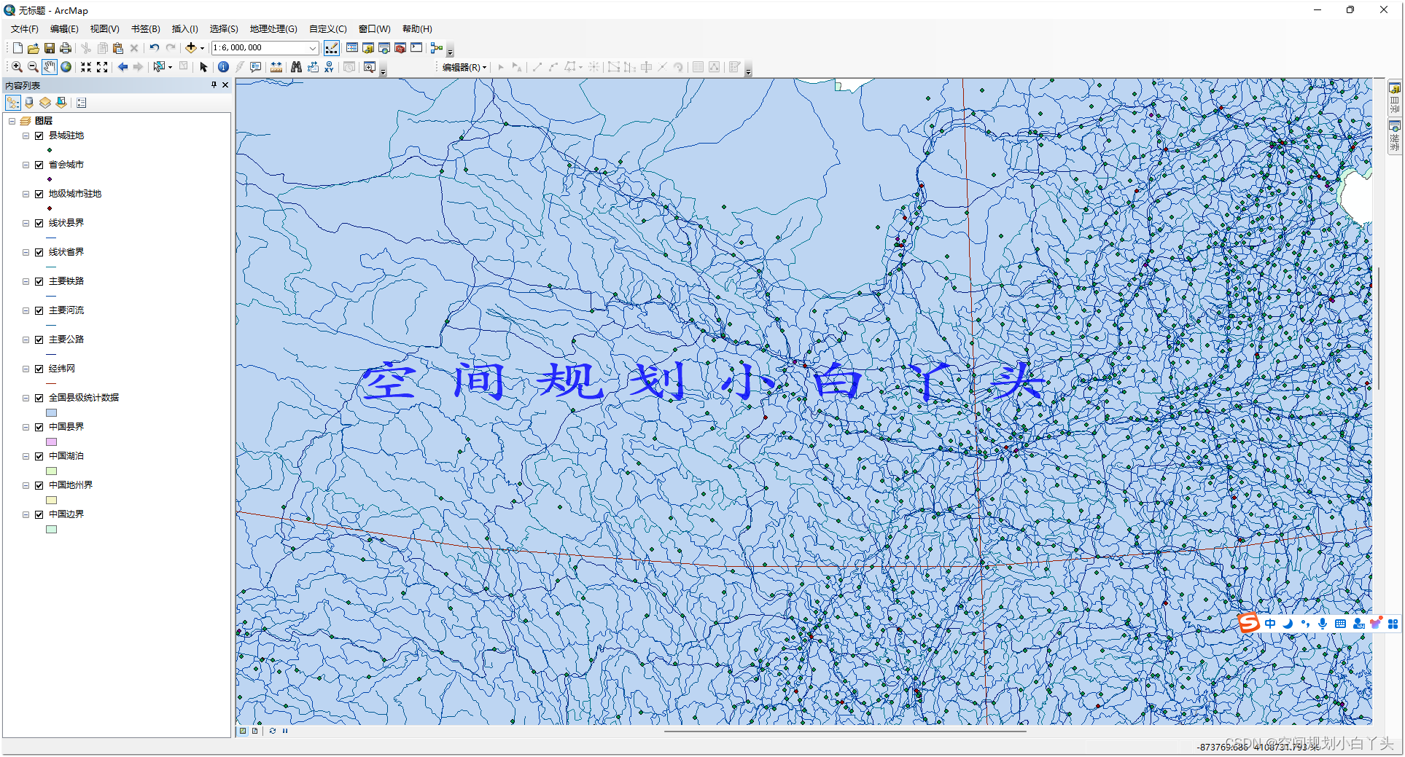The height and width of the screenshot is (757, 1405).
Task: Toggle the Editor toolbar icon
Action: (332, 48)
